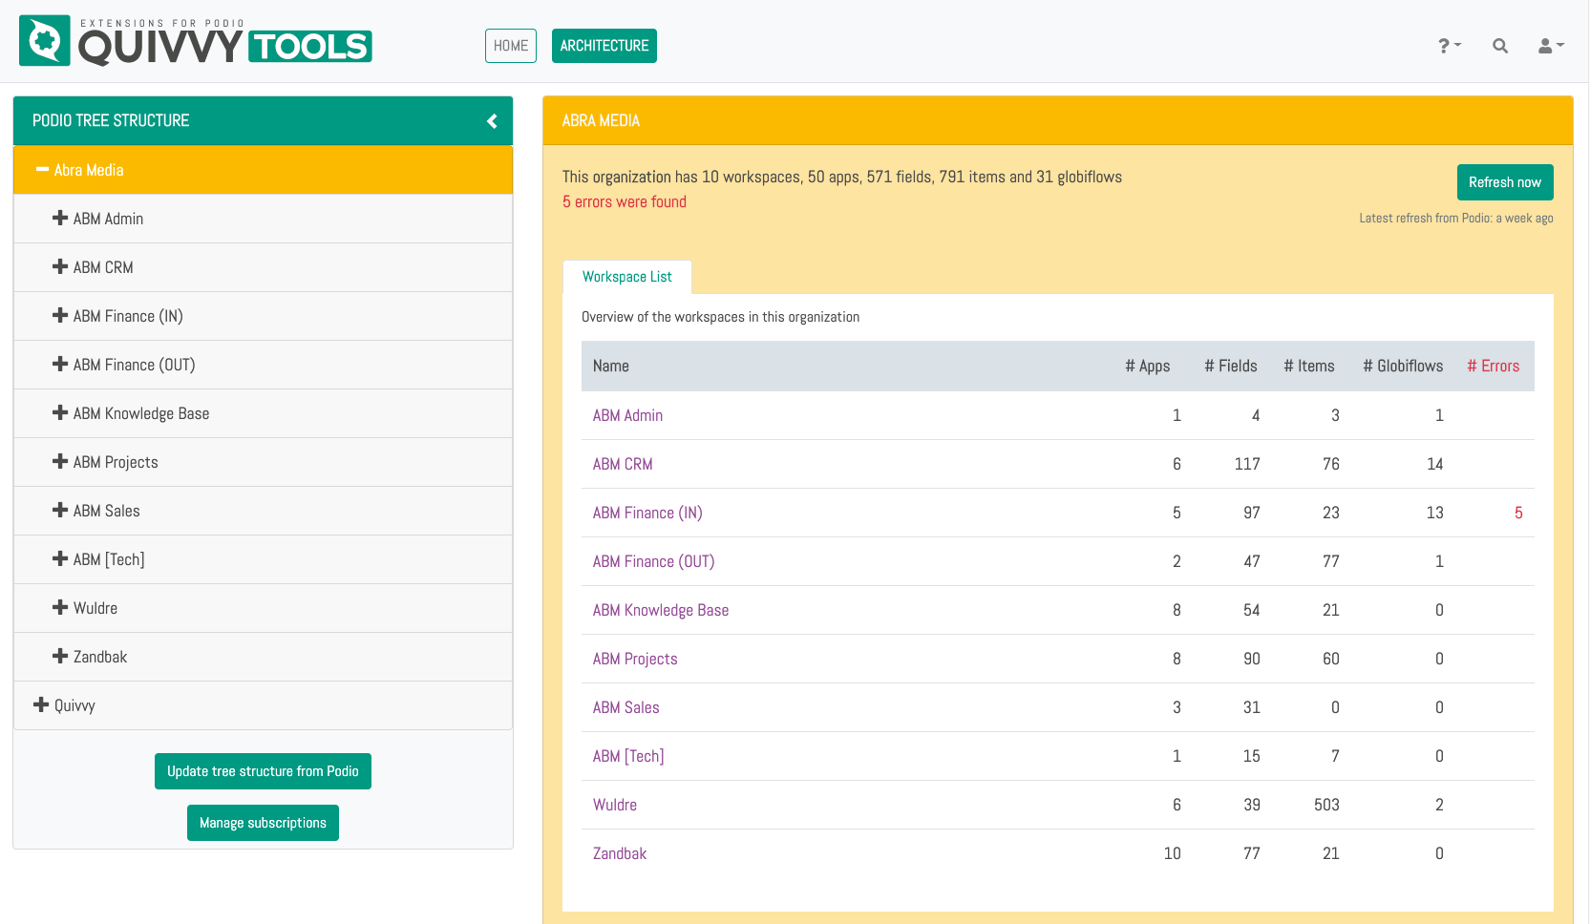Open the ABM CRM workspace link
Image resolution: width=1590 pixels, height=924 pixels.
coord(623,464)
